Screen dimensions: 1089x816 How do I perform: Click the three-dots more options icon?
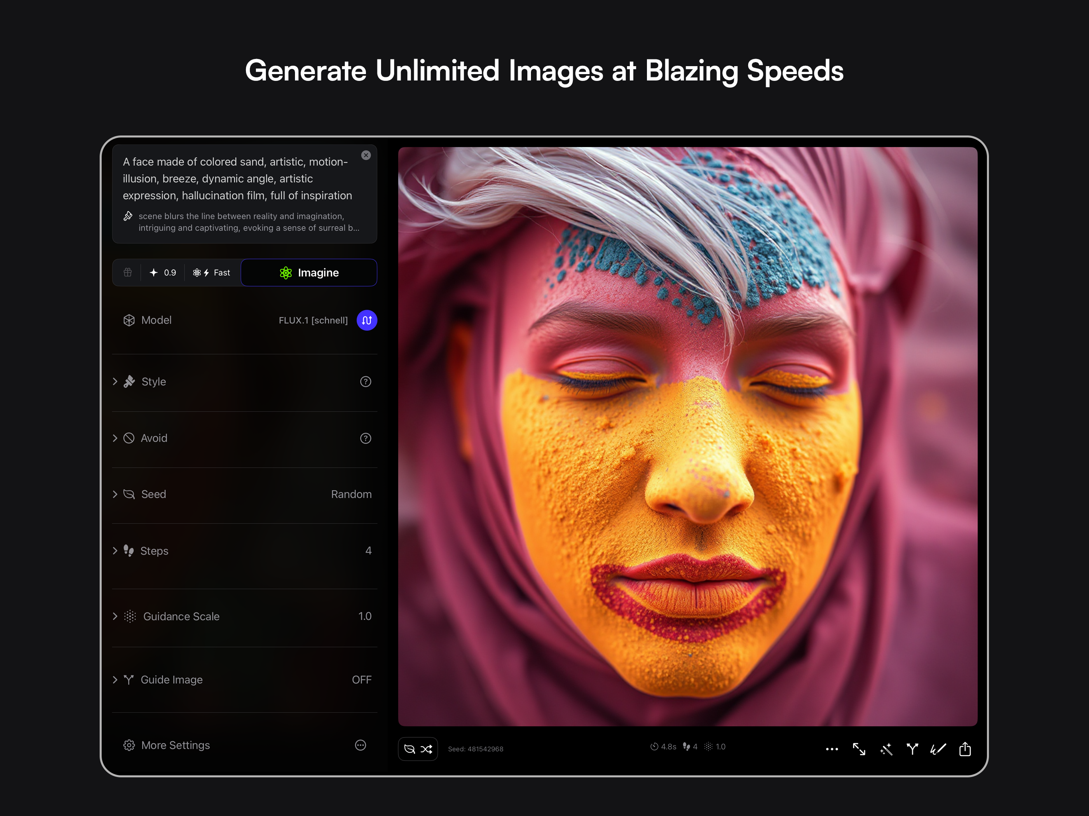pos(832,749)
